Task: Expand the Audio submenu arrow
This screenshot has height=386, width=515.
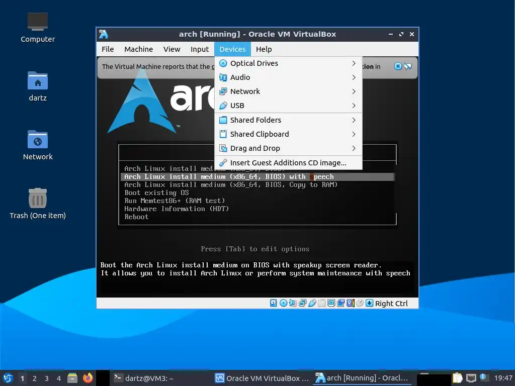Action: (x=354, y=77)
